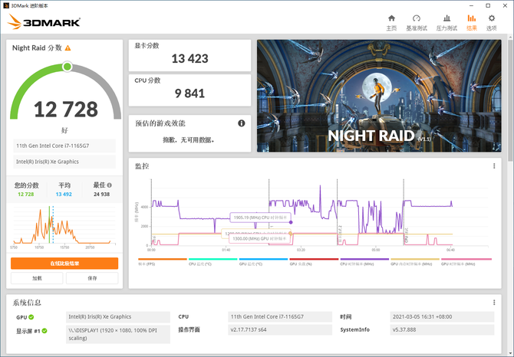Click the Night Raid banner image

(x=379, y=96)
